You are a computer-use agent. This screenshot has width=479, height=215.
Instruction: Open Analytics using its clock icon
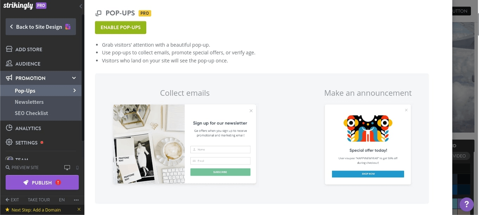(9, 128)
